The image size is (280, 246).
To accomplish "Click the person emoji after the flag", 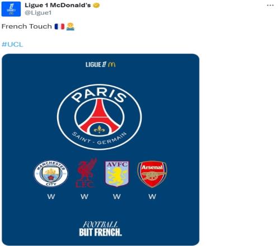I will (x=71, y=26).
